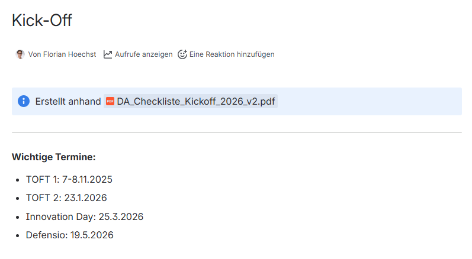Click empty area of blue info panel
The image size is (472, 259).
(x=367, y=102)
